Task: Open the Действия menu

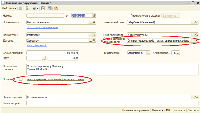Action: pos(9,8)
